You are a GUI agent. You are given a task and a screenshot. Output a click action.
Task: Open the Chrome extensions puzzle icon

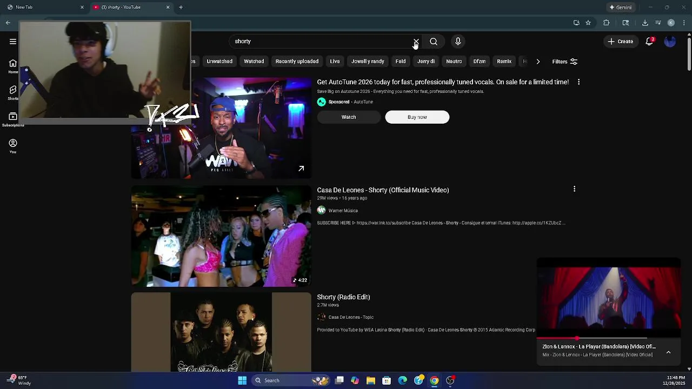click(606, 23)
